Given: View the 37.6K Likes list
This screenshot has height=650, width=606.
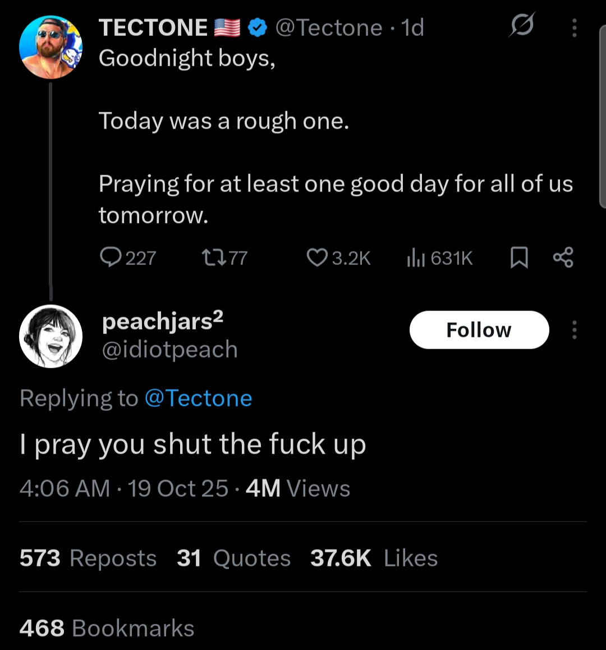Looking at the screenshot, I should (x=374, y=558).
